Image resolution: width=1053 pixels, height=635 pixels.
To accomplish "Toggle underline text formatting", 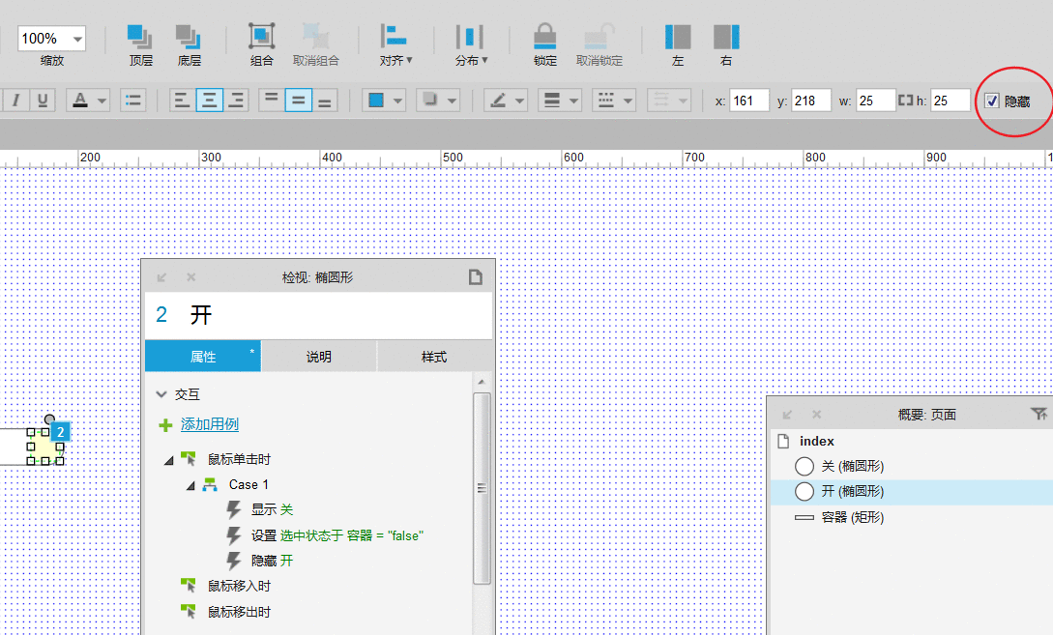I will tap(43, 101).
